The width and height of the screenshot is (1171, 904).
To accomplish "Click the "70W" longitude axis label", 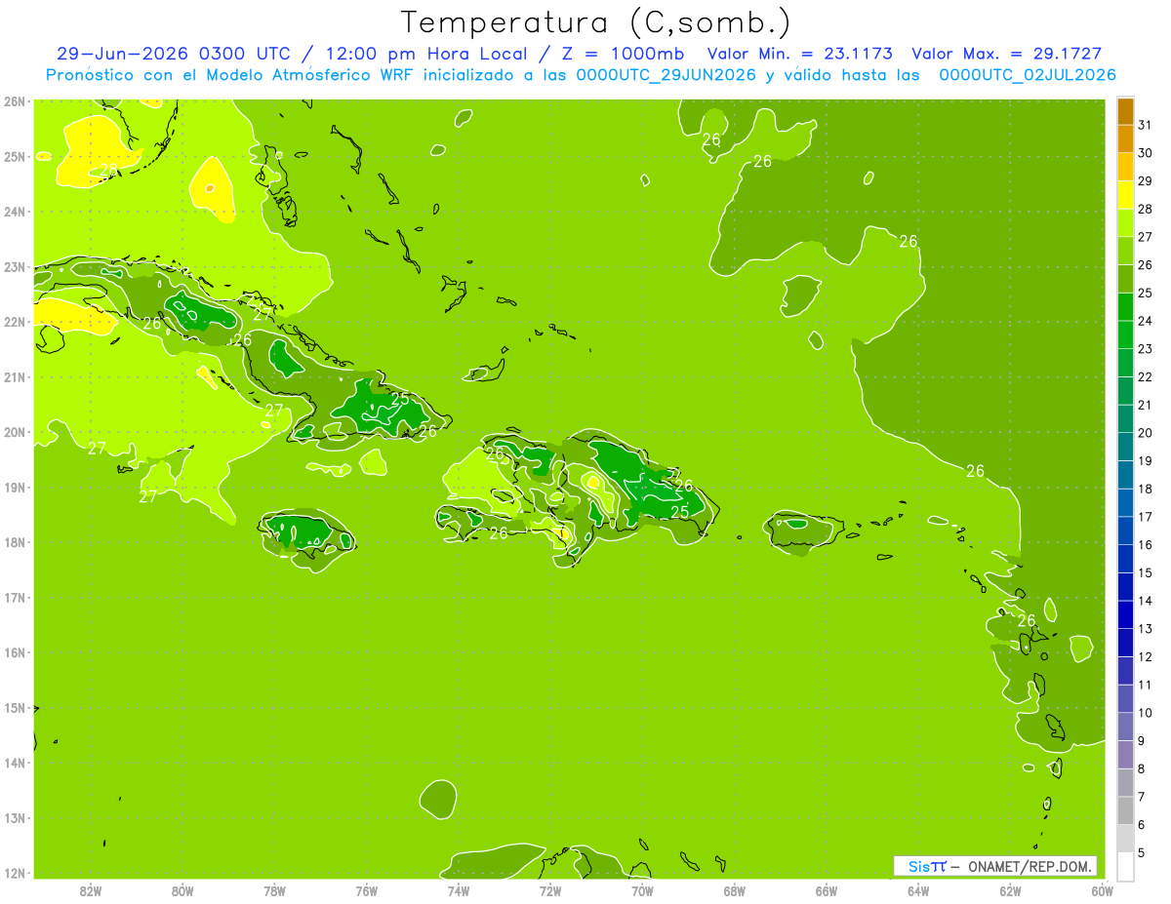I will (x=642, y=890).
